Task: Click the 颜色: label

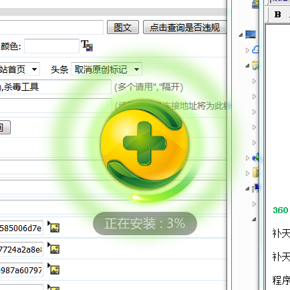Action: 11,46
